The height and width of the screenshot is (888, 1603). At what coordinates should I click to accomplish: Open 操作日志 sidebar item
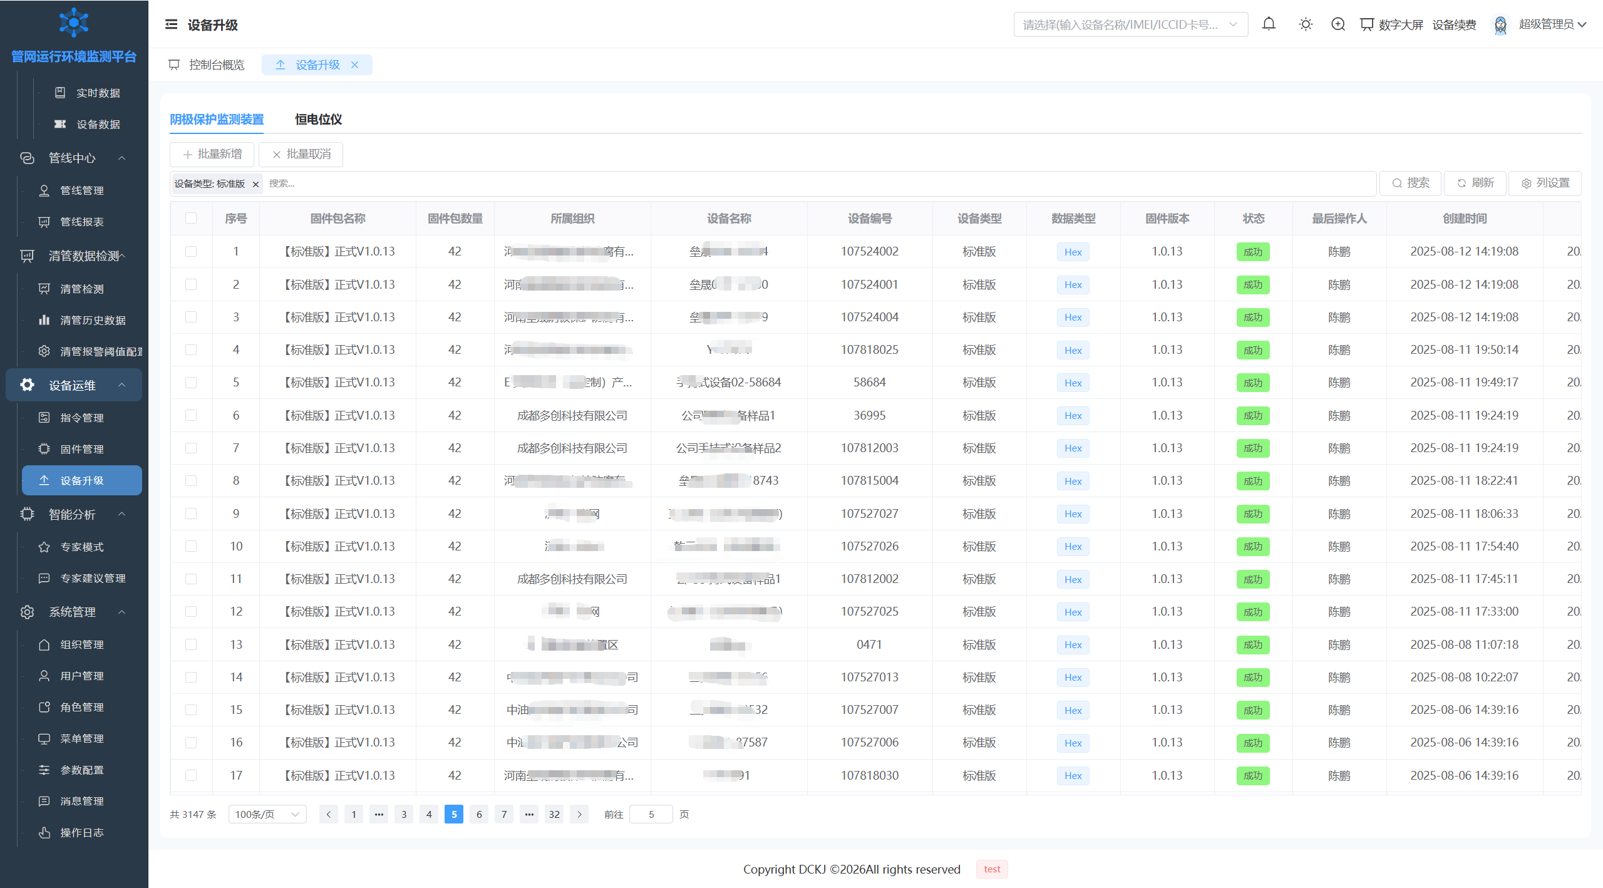(81, 832)
